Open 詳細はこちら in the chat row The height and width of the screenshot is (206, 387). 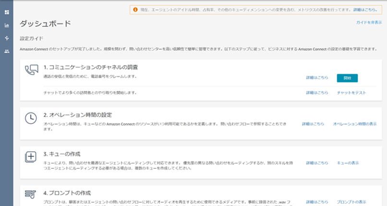[317, 92]
